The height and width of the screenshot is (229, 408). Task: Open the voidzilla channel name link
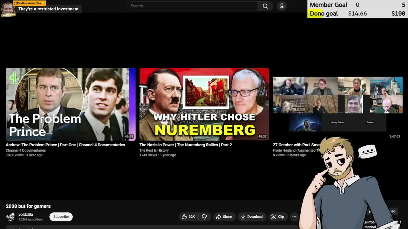click(x=25, y=215)
